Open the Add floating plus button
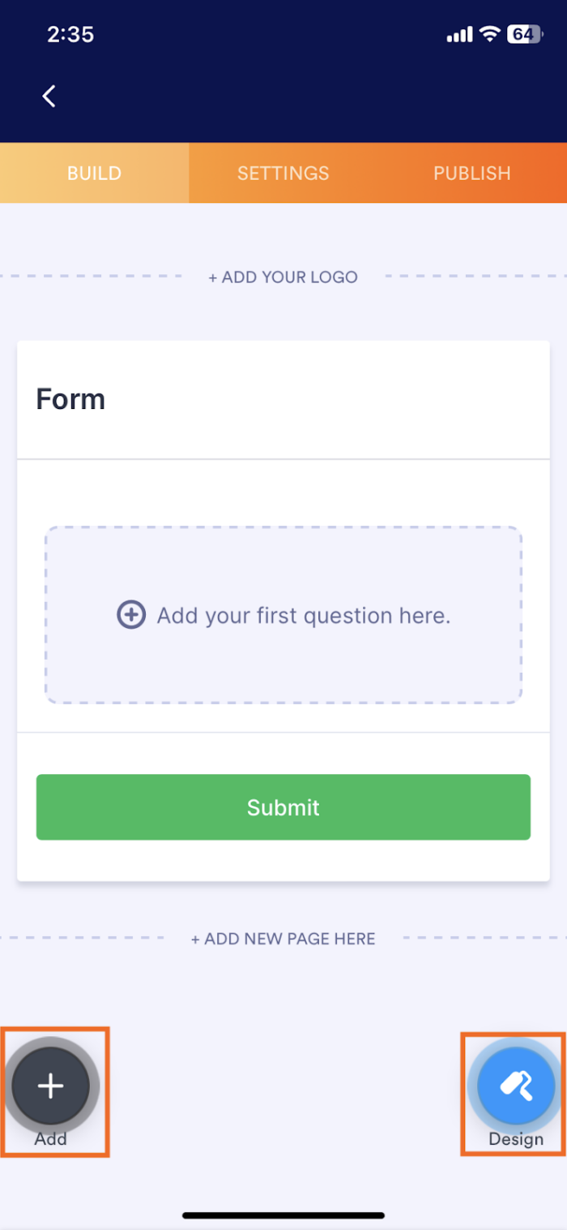Viewport: 567px width, 1230px height. pos(51,1086)
